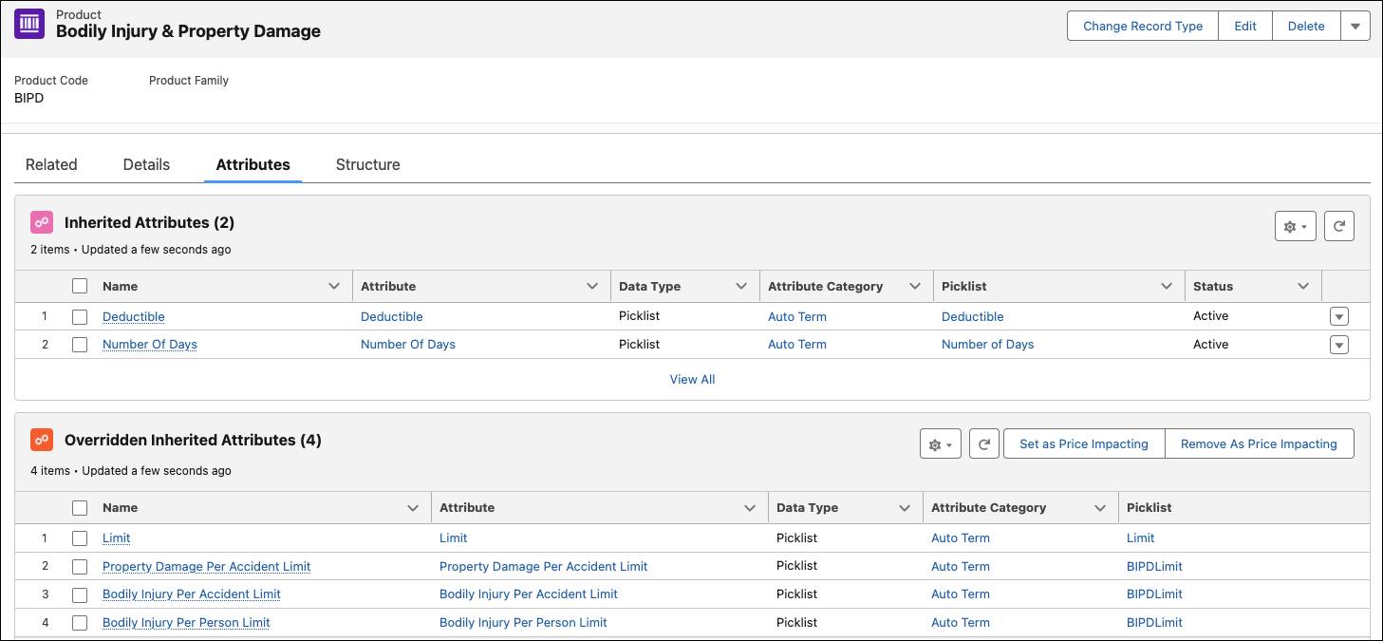1383x641 pixels.
Task: Switch to the Details tab
Action: [145, 164]
